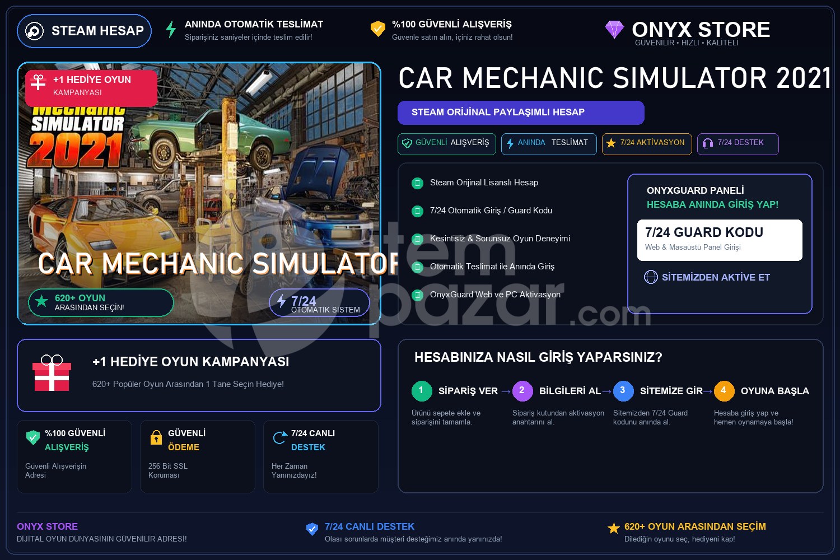Click footer 7/24 CANLI DESTEK title
The height and width of the screenshot is (560, 840).
[x=370, y=526]
